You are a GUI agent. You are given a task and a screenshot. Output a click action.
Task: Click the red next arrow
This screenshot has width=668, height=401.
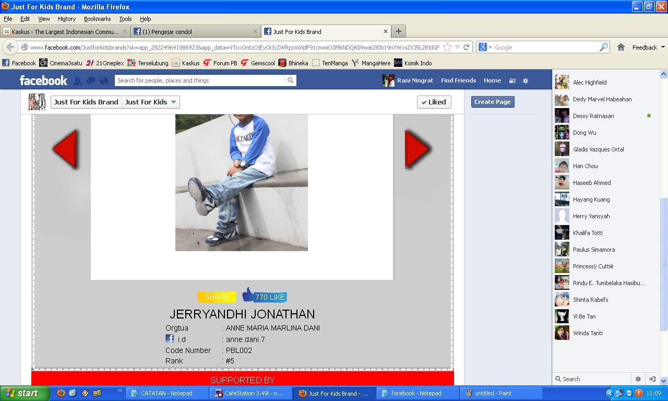click(417, 149)
